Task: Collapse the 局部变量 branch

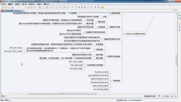Action: click(96, 22)
